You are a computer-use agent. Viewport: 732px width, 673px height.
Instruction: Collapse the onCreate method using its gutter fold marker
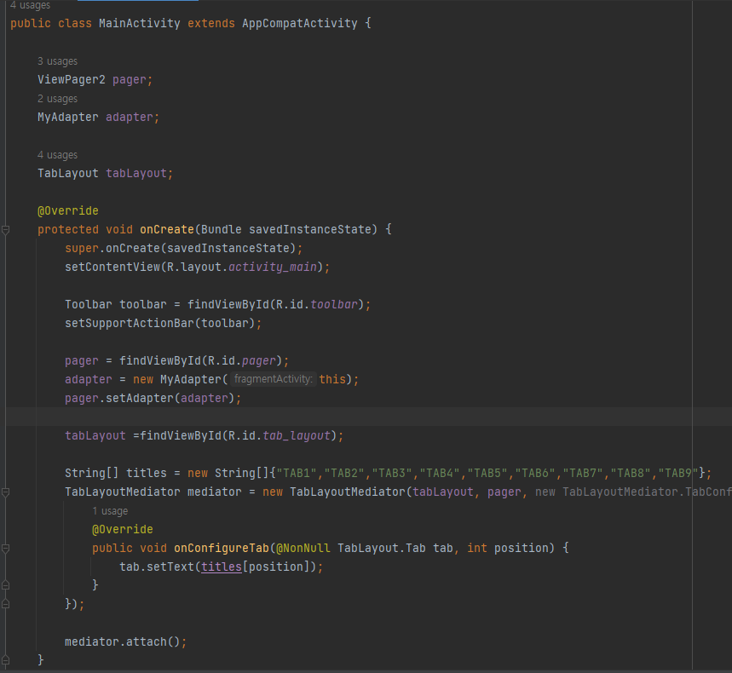[6, 230]
